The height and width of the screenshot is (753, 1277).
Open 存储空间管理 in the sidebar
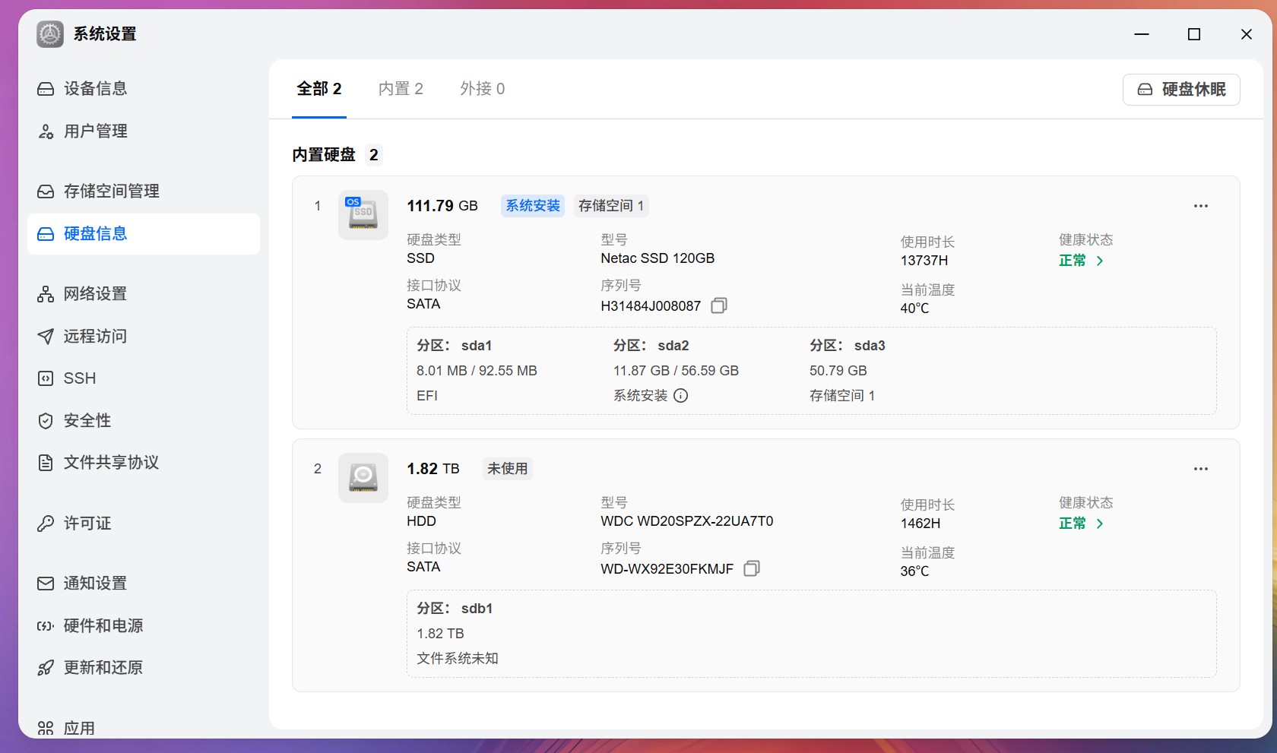144,191
